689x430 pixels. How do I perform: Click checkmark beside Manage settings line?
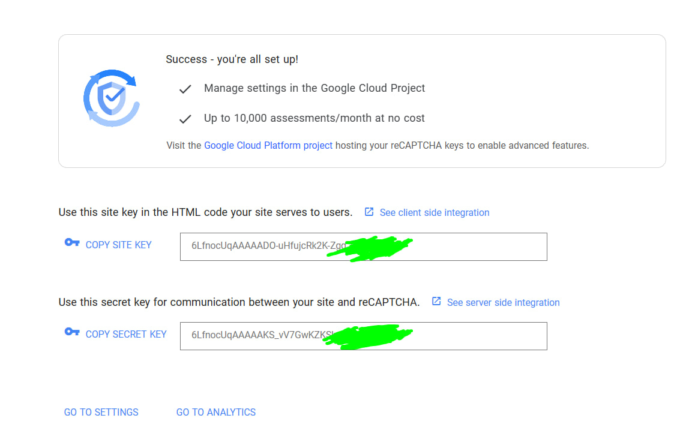185,89
